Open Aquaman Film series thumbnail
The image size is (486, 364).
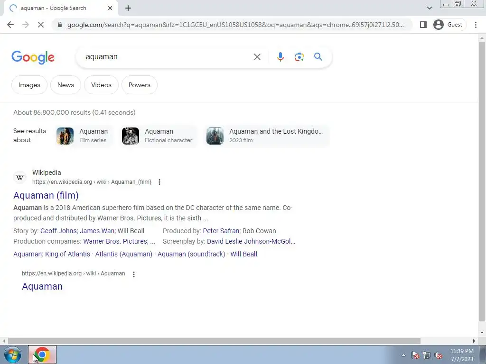[65, 136]
